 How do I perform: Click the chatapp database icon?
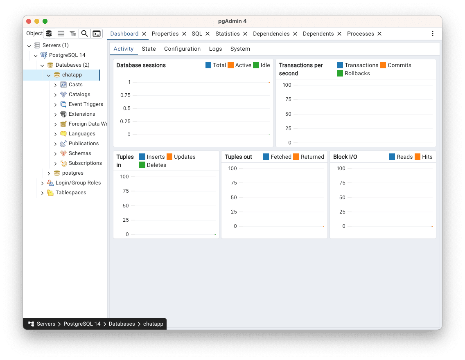[x=56, y=75]
